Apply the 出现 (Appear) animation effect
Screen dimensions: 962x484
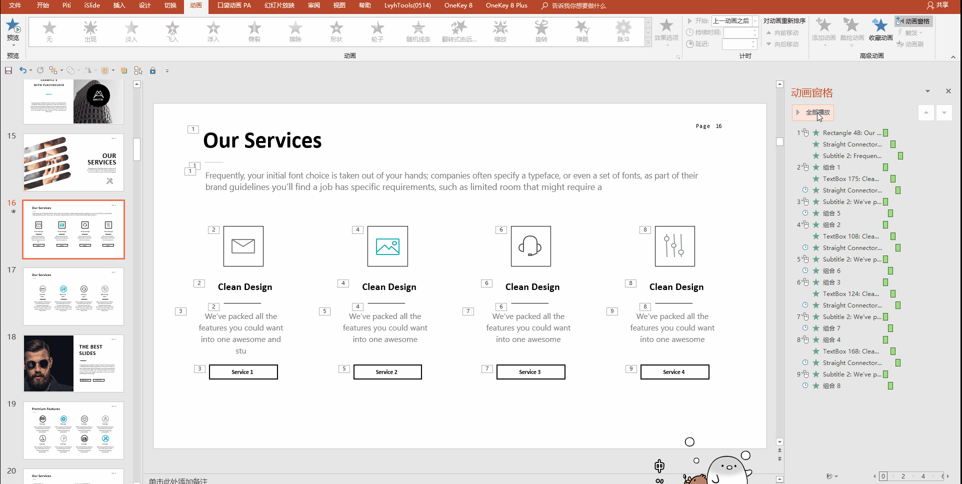coord(90,31)
